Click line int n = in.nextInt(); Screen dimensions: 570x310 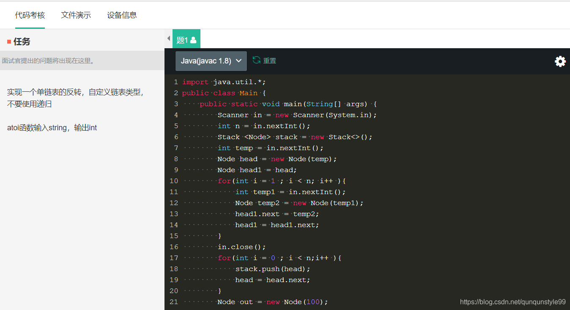(264, 126)
